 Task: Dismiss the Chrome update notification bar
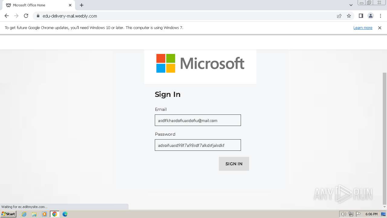click(379, 28)
